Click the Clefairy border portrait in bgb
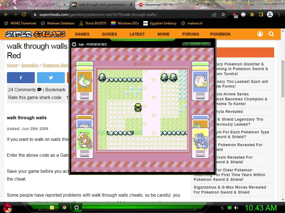The width and height of the screenshot is (285, 213). coord(200,82)
